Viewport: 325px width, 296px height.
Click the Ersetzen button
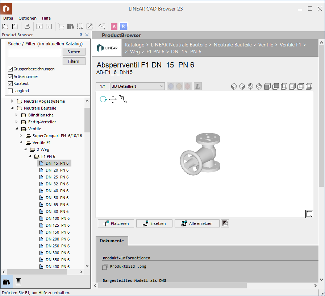[154, 223]
